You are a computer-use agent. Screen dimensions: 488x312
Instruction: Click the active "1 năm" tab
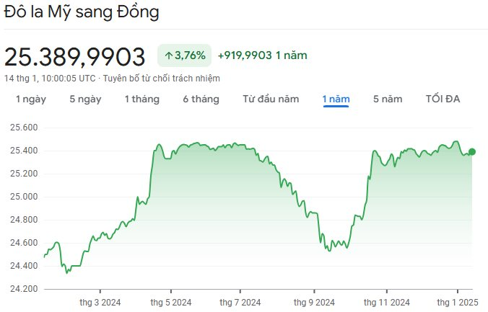(x=336, y=99)
